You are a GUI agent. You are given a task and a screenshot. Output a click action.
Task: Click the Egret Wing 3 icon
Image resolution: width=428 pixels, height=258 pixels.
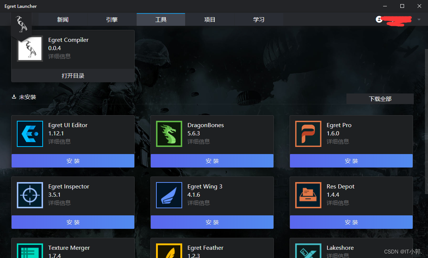click(x=169, y=195)
